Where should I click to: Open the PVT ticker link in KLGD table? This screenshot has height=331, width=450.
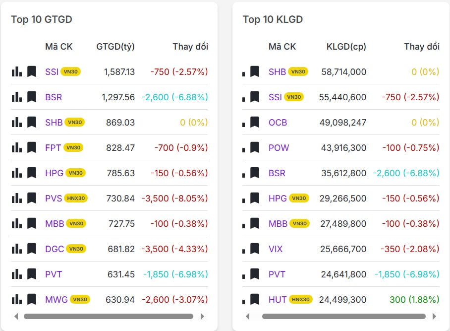tap(278, 274)
